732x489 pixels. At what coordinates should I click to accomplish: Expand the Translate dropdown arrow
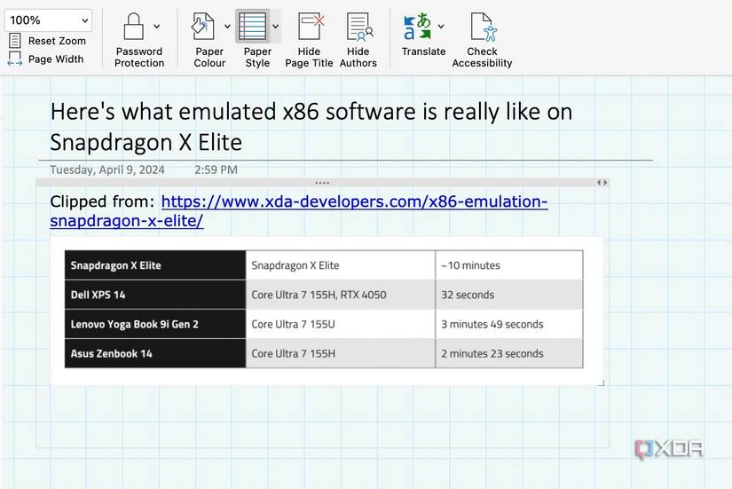tap(441, 26)
